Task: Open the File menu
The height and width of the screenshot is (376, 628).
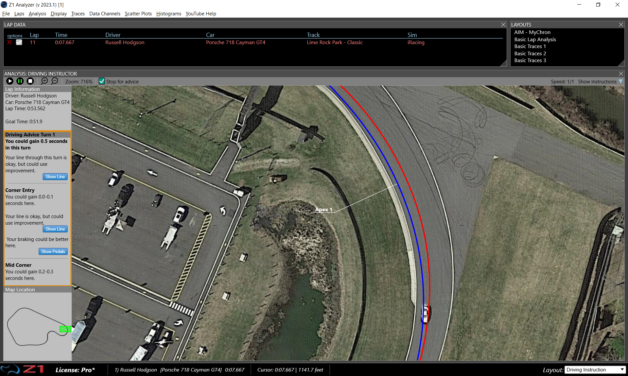Action: click(x=6, y=14)
